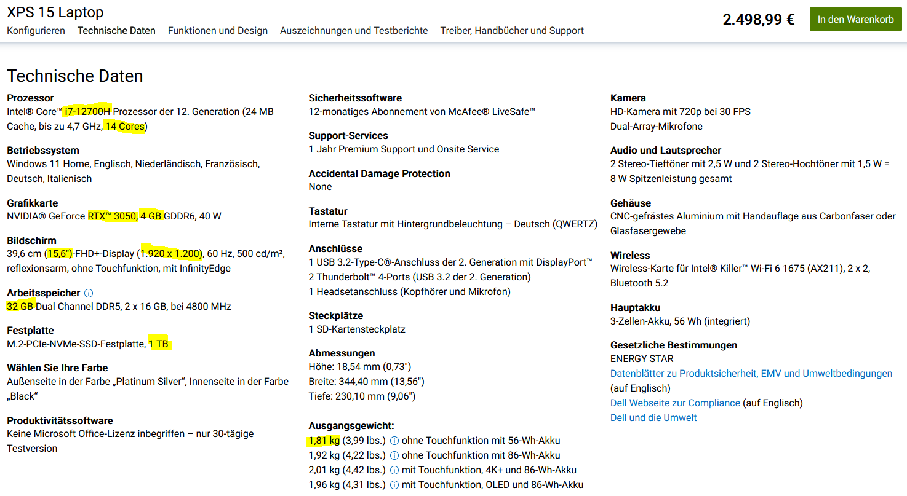Viewport: 907px width, 496px height.
Task: Open Dell und die Umwelt link
Action: (653, 417)
